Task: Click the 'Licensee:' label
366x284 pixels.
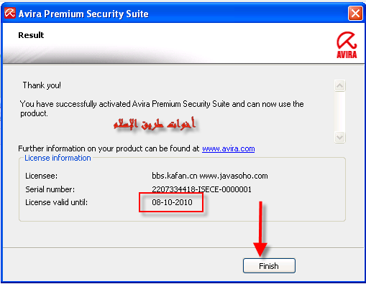Action: (x=41, y=176)
